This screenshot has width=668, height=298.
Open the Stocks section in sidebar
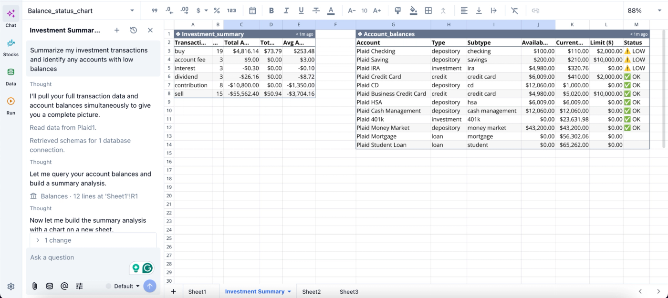tap(11, 47)
